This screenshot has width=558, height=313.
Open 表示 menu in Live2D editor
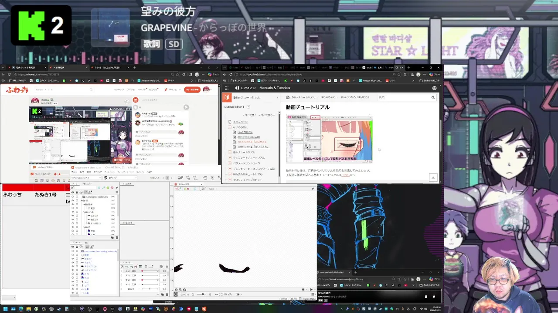tap(89, 172)
